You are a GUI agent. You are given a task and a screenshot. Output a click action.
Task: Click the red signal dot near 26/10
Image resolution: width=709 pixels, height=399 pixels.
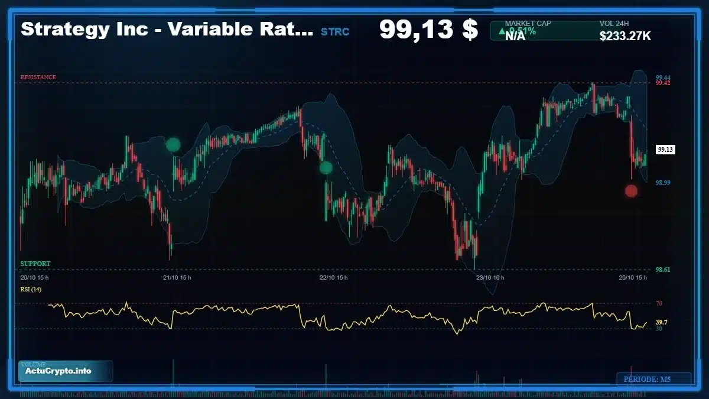coord(631,191)
